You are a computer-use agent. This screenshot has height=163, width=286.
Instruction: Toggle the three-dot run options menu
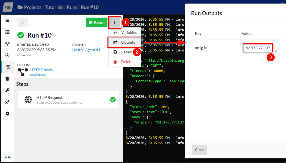tap(115, 22)
